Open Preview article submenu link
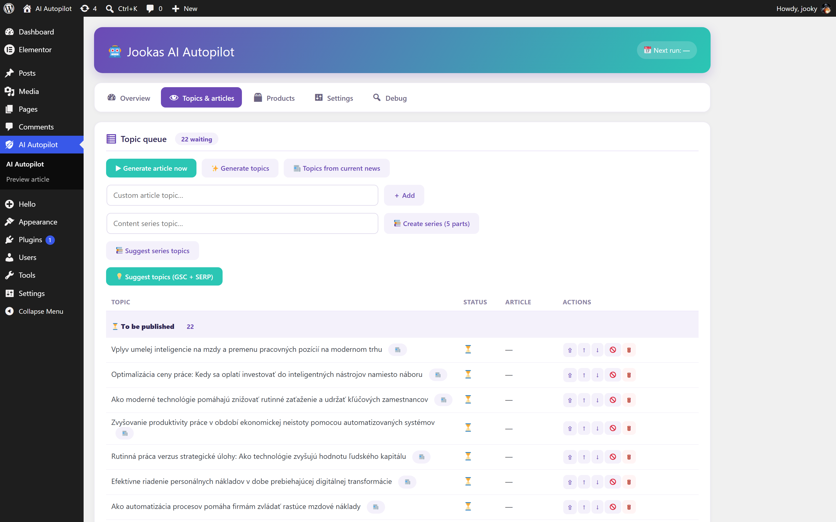 tap(28, 179)
